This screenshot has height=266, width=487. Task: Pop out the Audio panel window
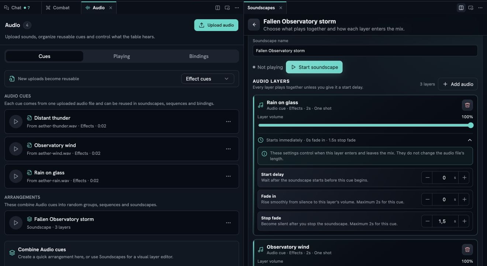227,8
